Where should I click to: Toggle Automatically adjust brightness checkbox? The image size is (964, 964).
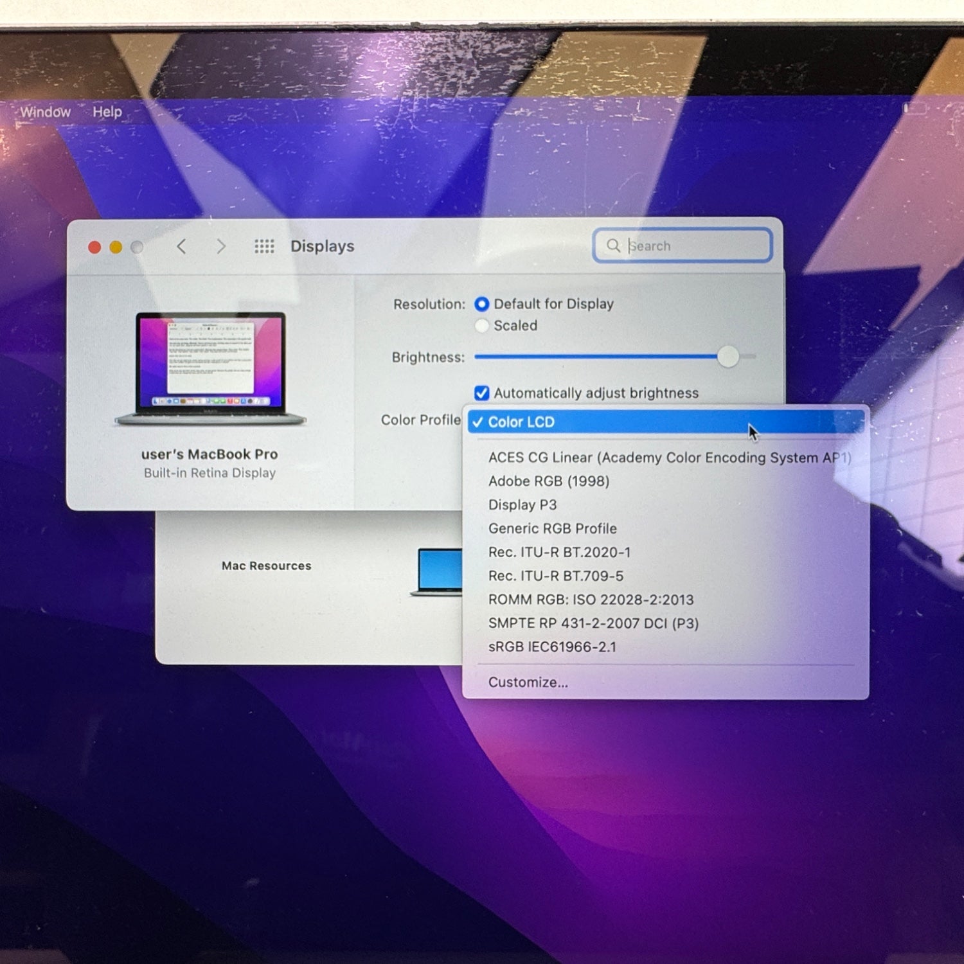coord(481,393)
